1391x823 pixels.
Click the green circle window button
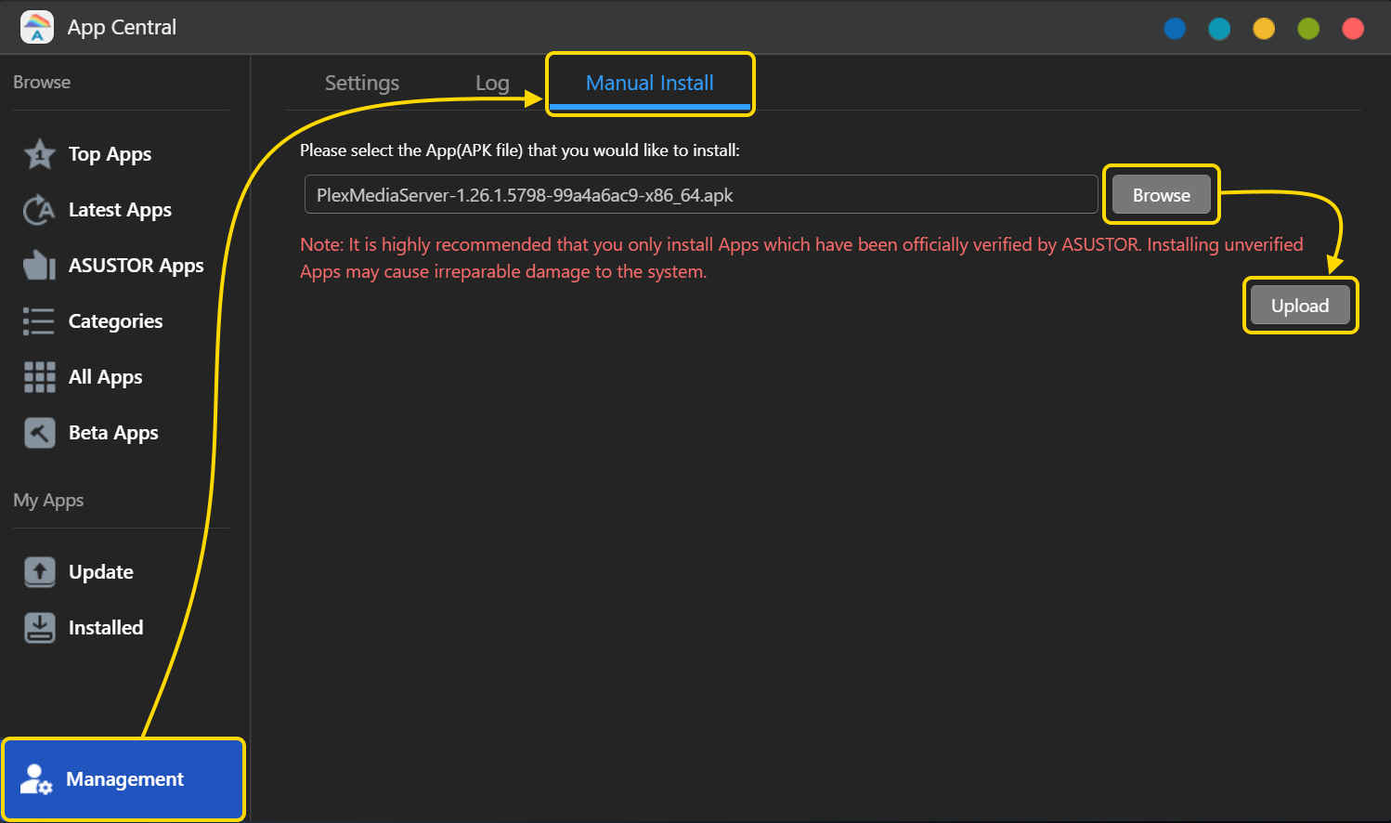tap(1308, 29)
